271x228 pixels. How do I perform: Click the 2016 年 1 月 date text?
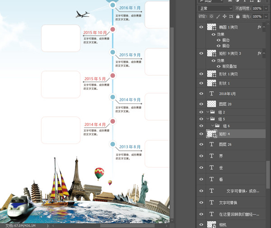130,8
